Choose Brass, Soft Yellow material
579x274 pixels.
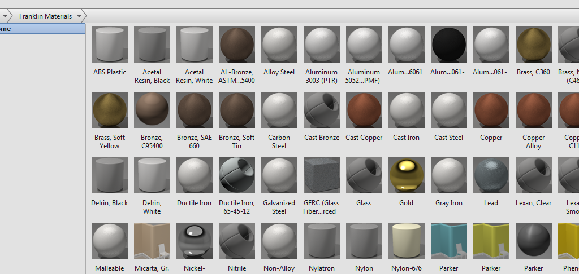(110, 110)
